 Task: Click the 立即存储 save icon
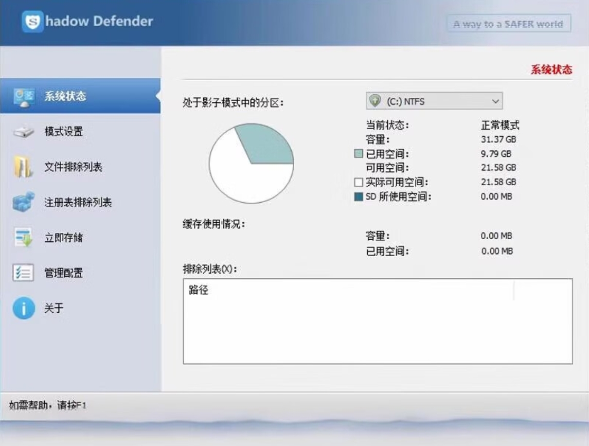(x=24, y=237)
